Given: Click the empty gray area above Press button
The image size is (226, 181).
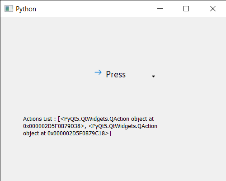Looking at the screenshot, I should [113, 42].
